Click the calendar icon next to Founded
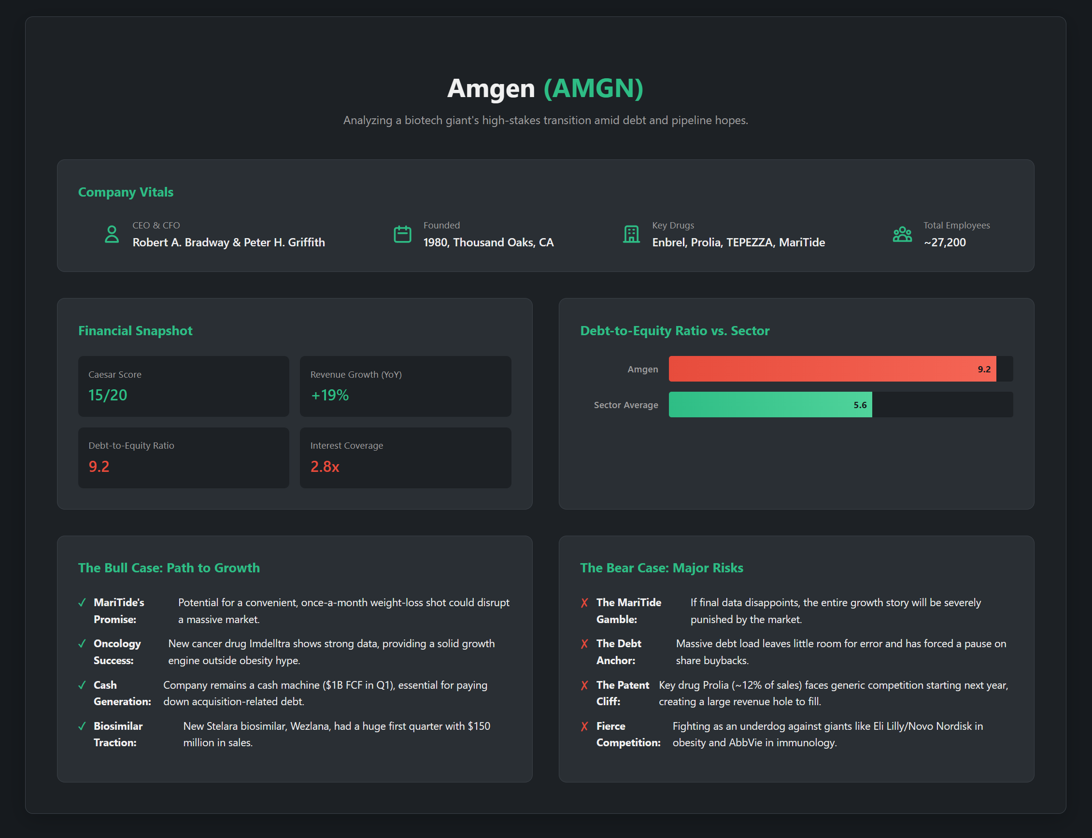Viewport: 1092px width, 838px height. (x=403, y=234)
